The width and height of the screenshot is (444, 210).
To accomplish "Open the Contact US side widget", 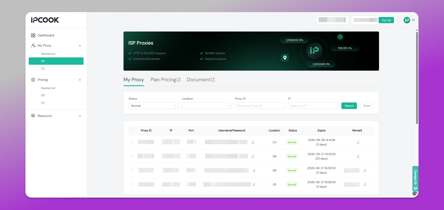I will point(415,179).
